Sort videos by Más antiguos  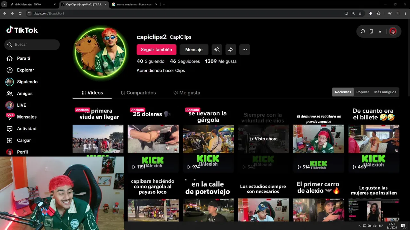(385, 92)
